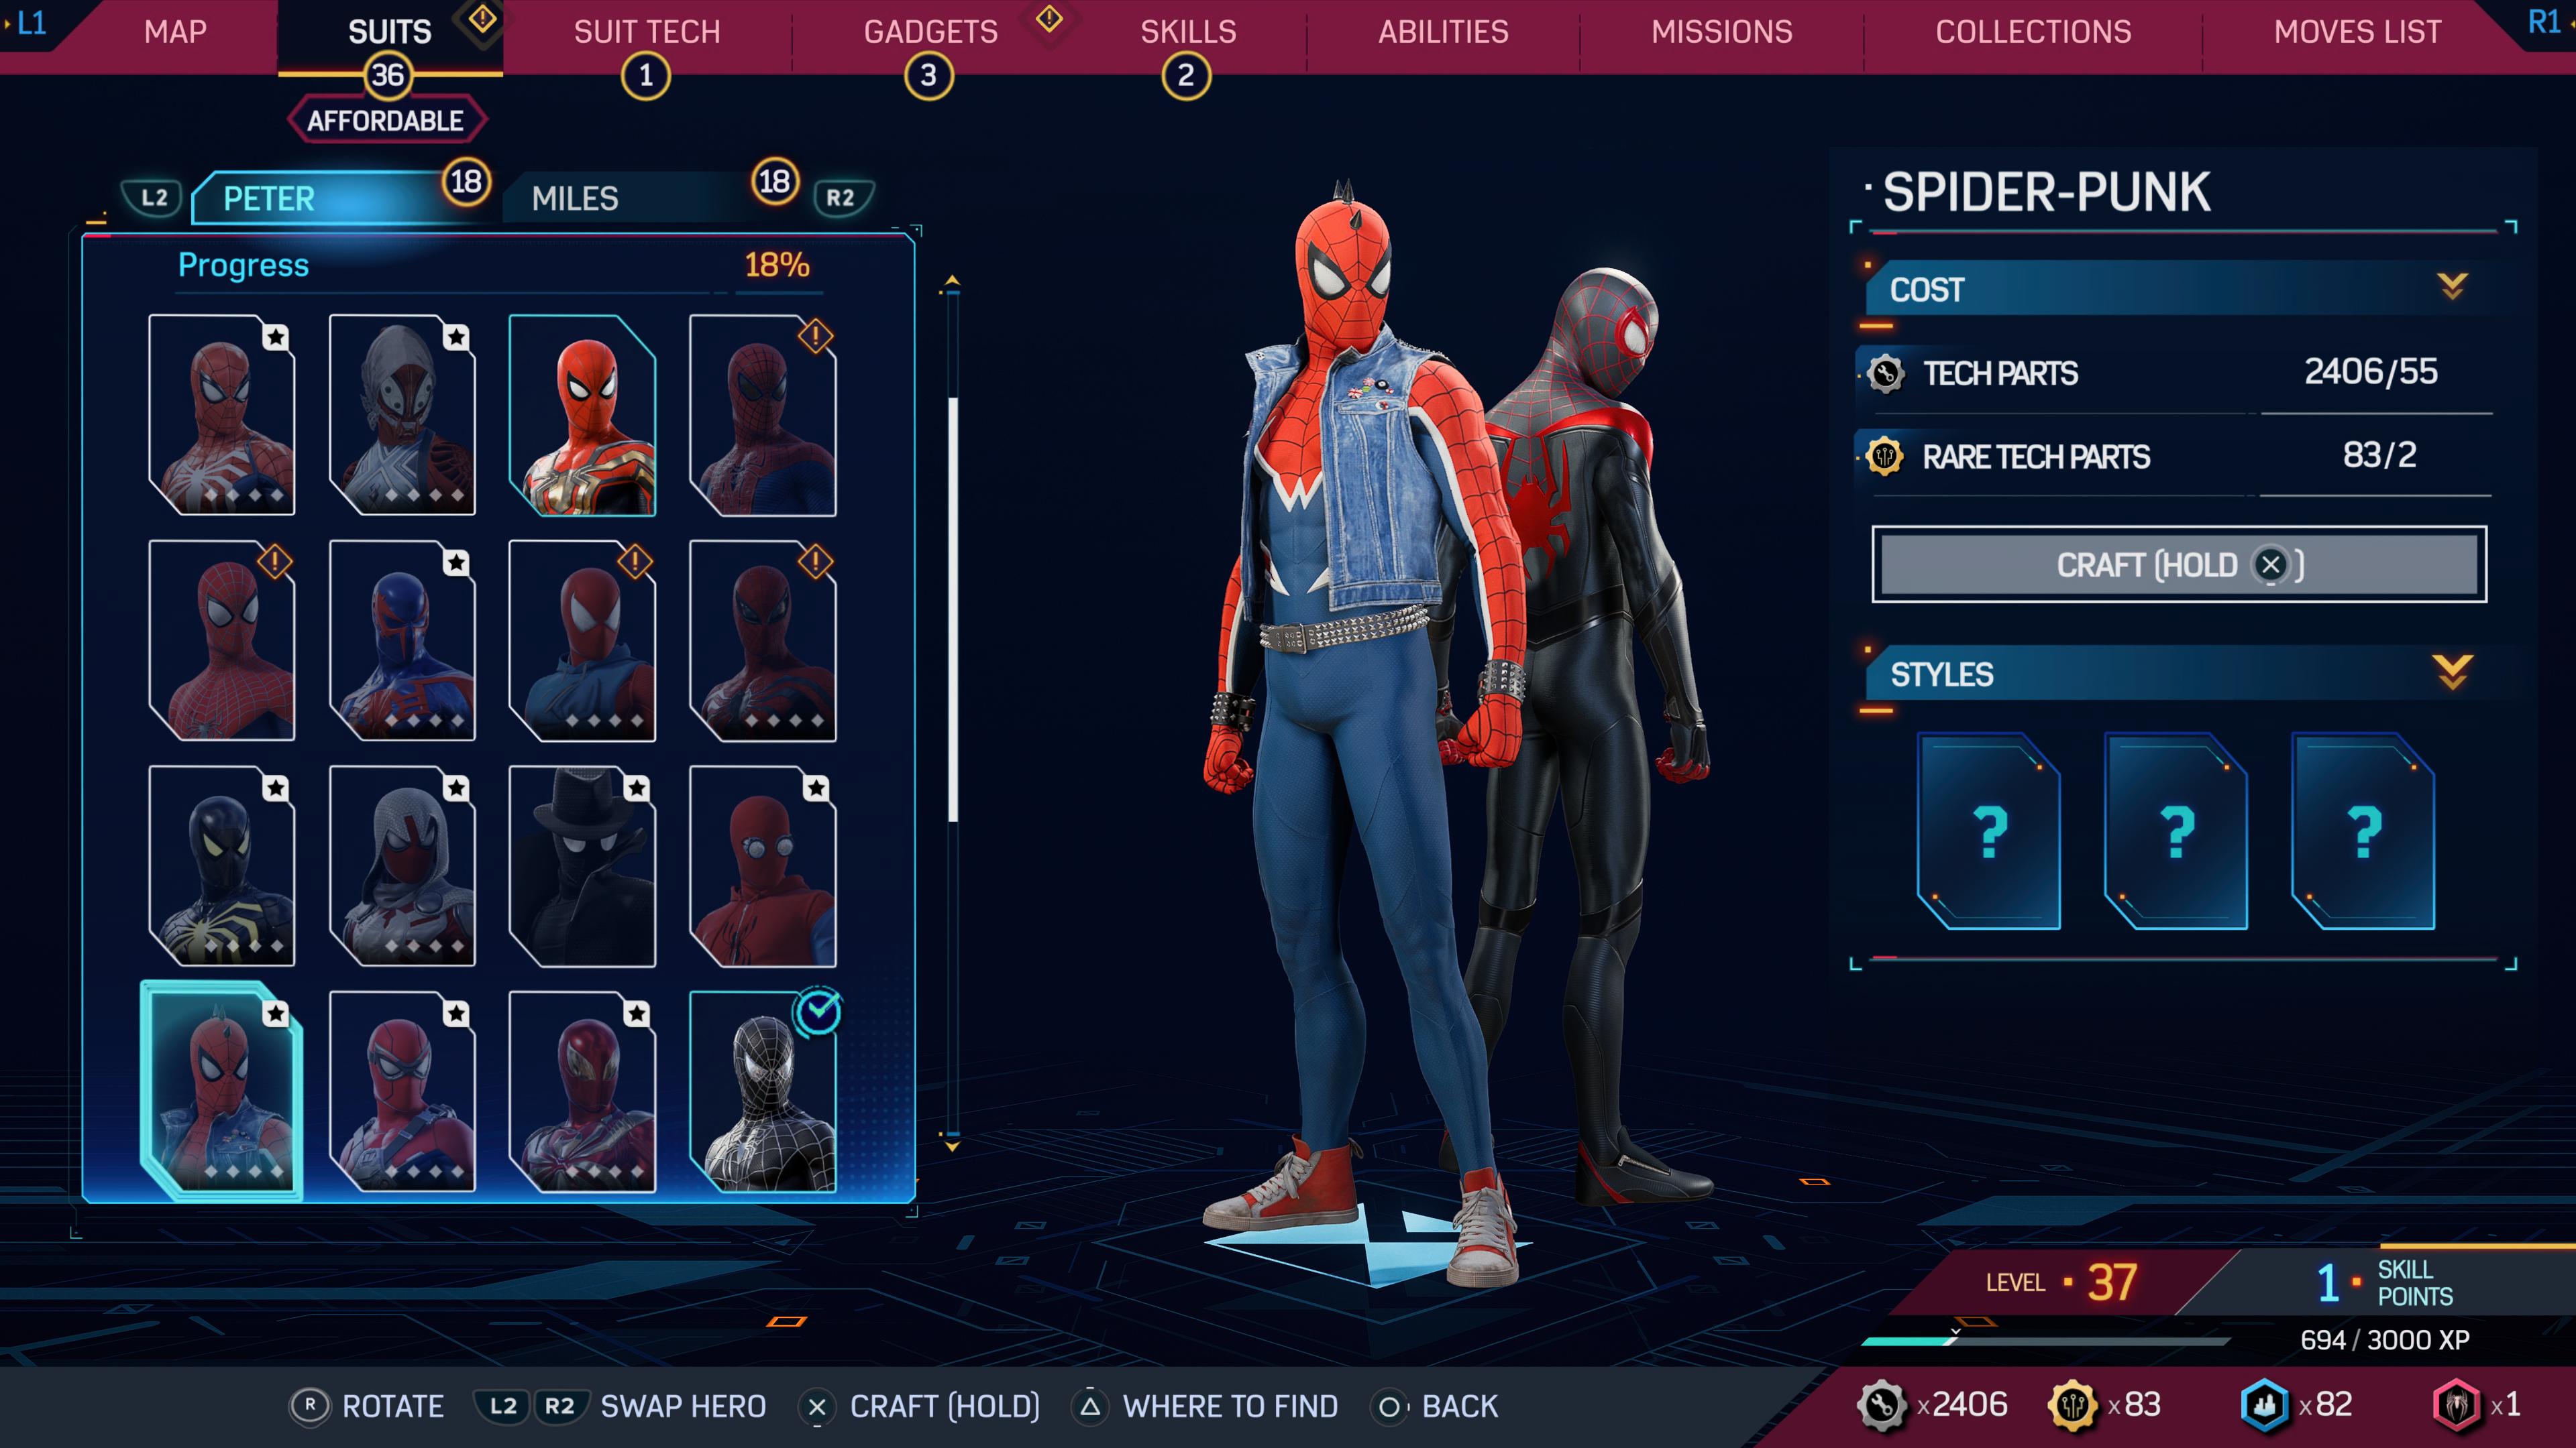The height and width of the screenshot is (1448, 2576).
Task: Select the Iron Spider-style red gold suit
Action: coord(582,415)
